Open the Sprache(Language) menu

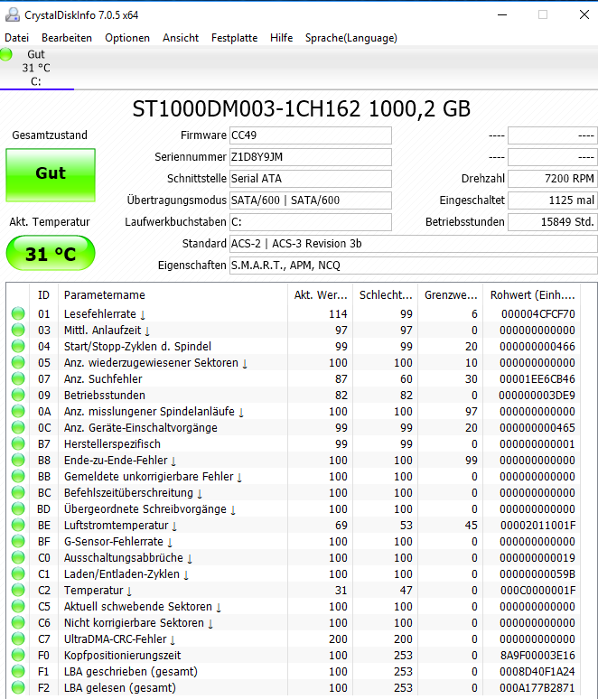point(351,38)
